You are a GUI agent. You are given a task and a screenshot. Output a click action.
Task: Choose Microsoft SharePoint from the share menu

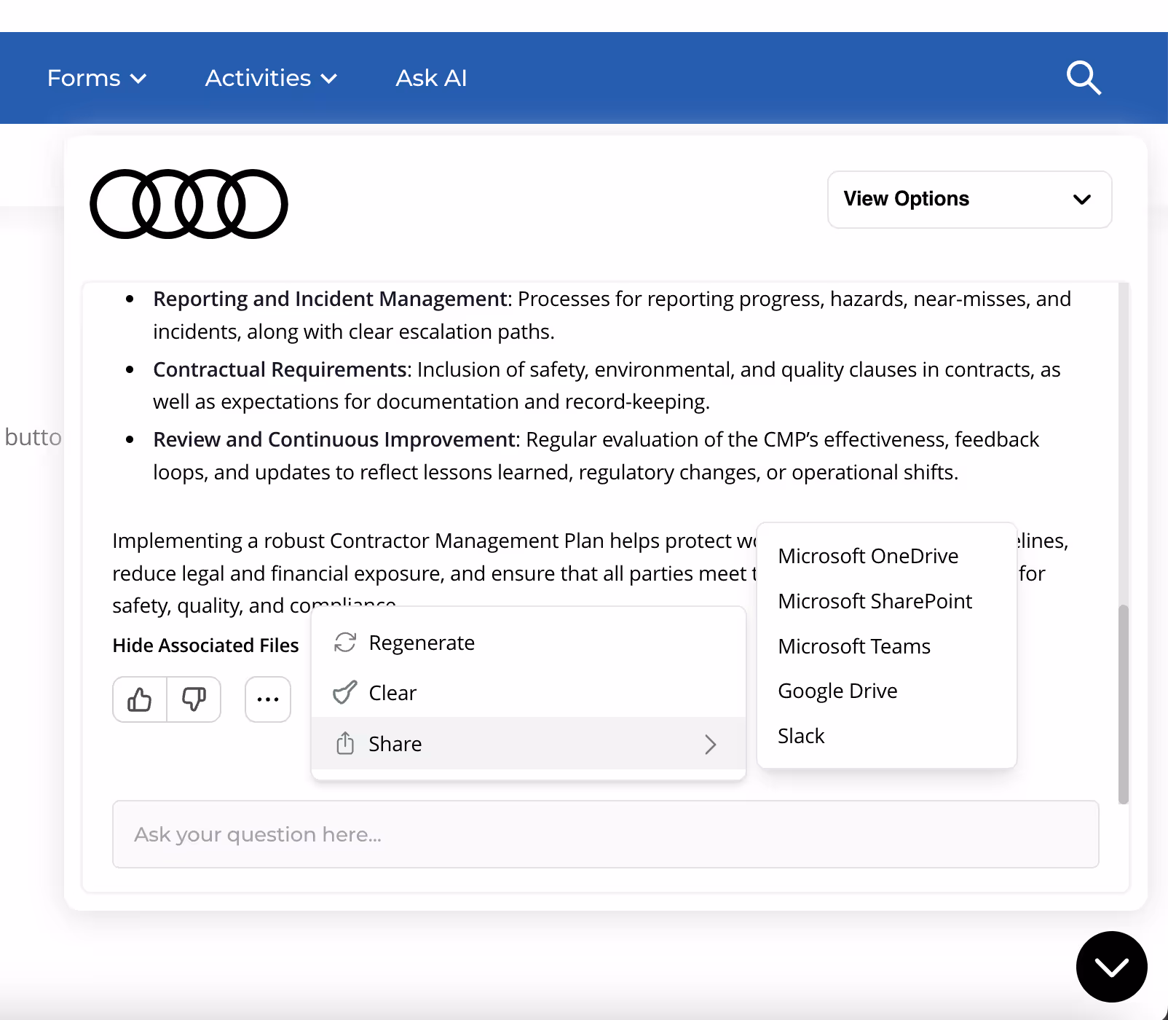[x=875, y=601]
